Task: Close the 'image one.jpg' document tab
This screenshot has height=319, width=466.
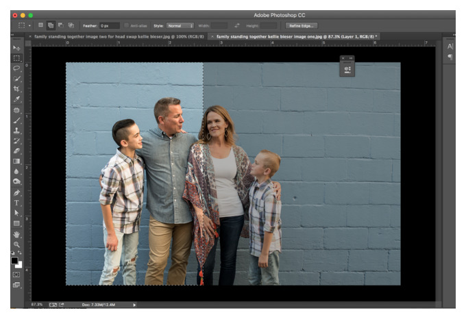Action: 212,36
